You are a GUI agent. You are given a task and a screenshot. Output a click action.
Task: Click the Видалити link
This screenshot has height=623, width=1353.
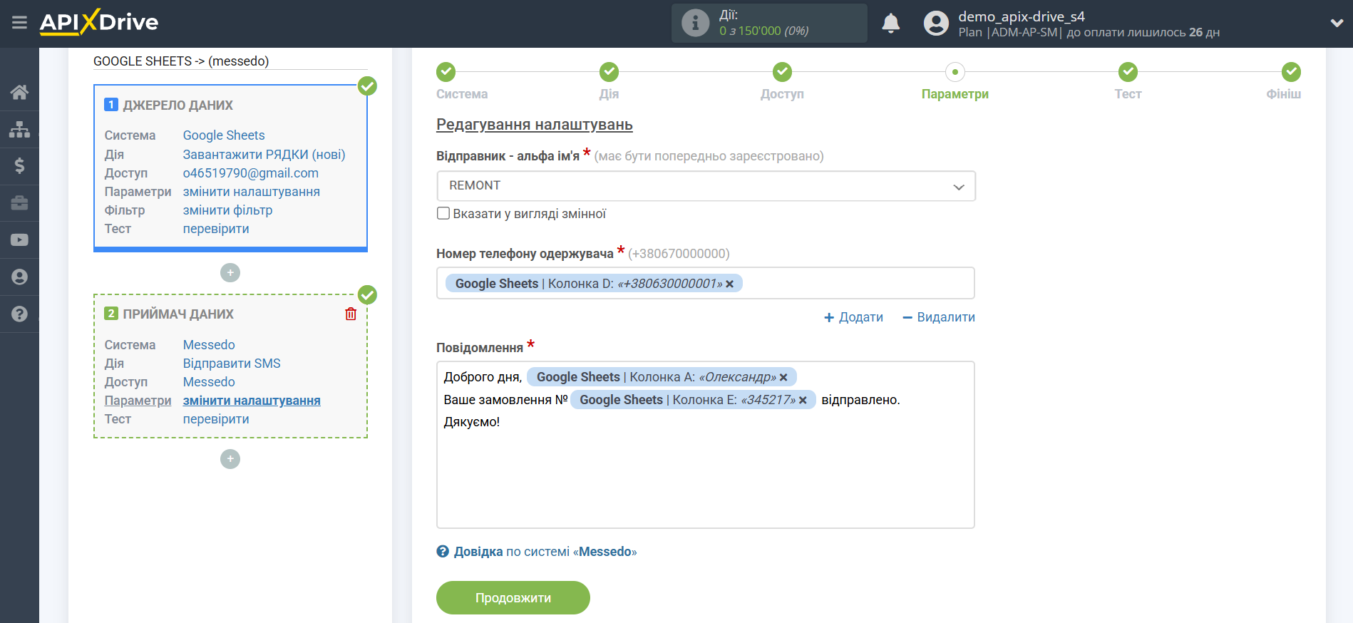pos(939,317)
